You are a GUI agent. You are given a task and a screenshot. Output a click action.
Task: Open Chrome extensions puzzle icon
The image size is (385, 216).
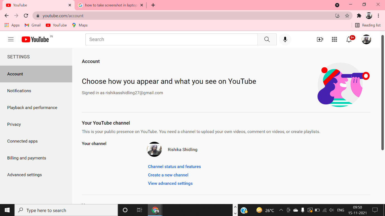pos(359,16)
